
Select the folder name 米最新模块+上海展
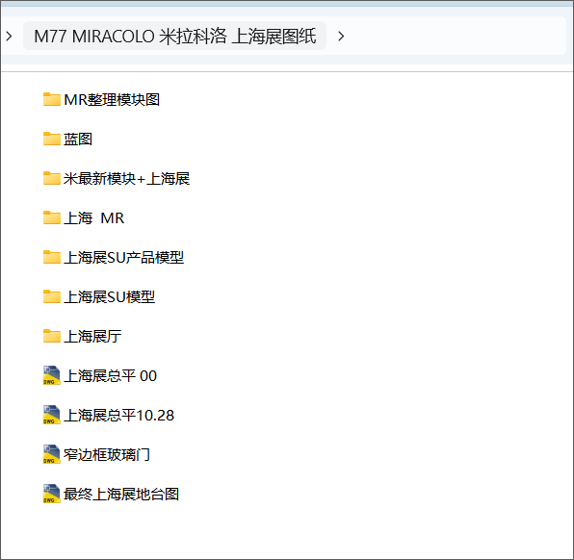pos(127,179)
